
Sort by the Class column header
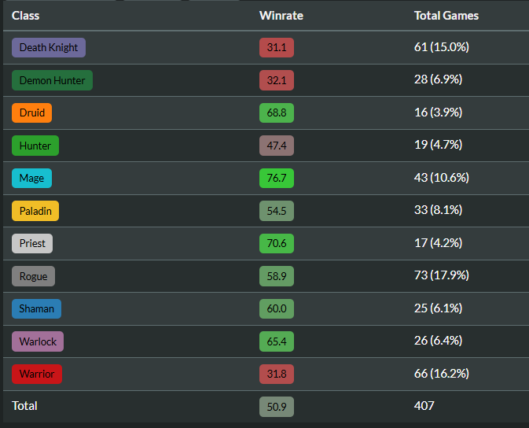26,16
